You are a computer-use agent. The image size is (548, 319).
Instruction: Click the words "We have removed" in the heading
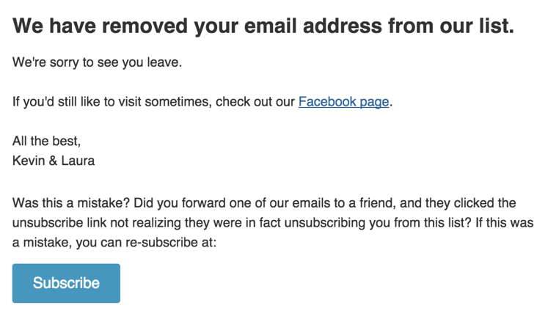click(100, 26)
